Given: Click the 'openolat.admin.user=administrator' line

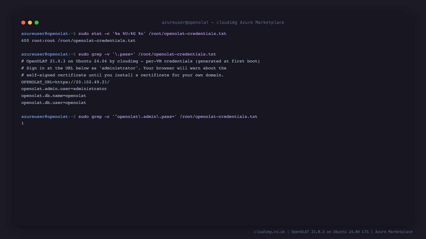Looking at the screenshot, I should tap(64, 89).
